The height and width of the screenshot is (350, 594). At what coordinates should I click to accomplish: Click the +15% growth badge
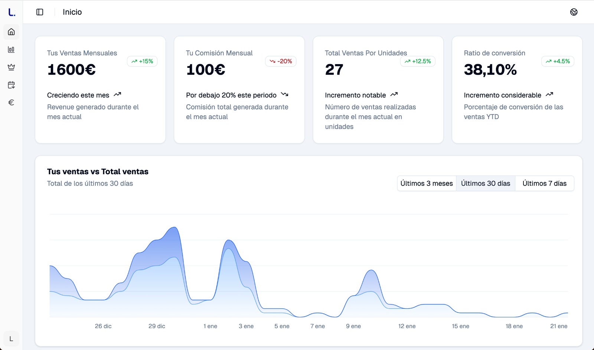142,62
